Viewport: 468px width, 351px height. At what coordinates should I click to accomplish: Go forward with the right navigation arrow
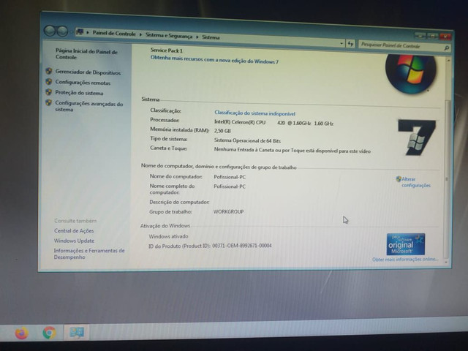62,31
